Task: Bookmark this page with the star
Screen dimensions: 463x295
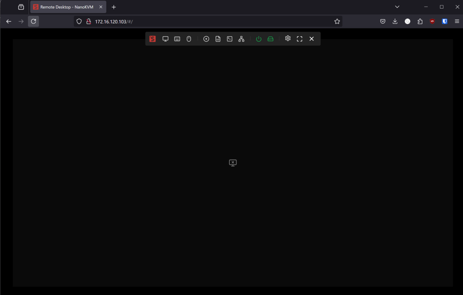Action: click(337, 21)
